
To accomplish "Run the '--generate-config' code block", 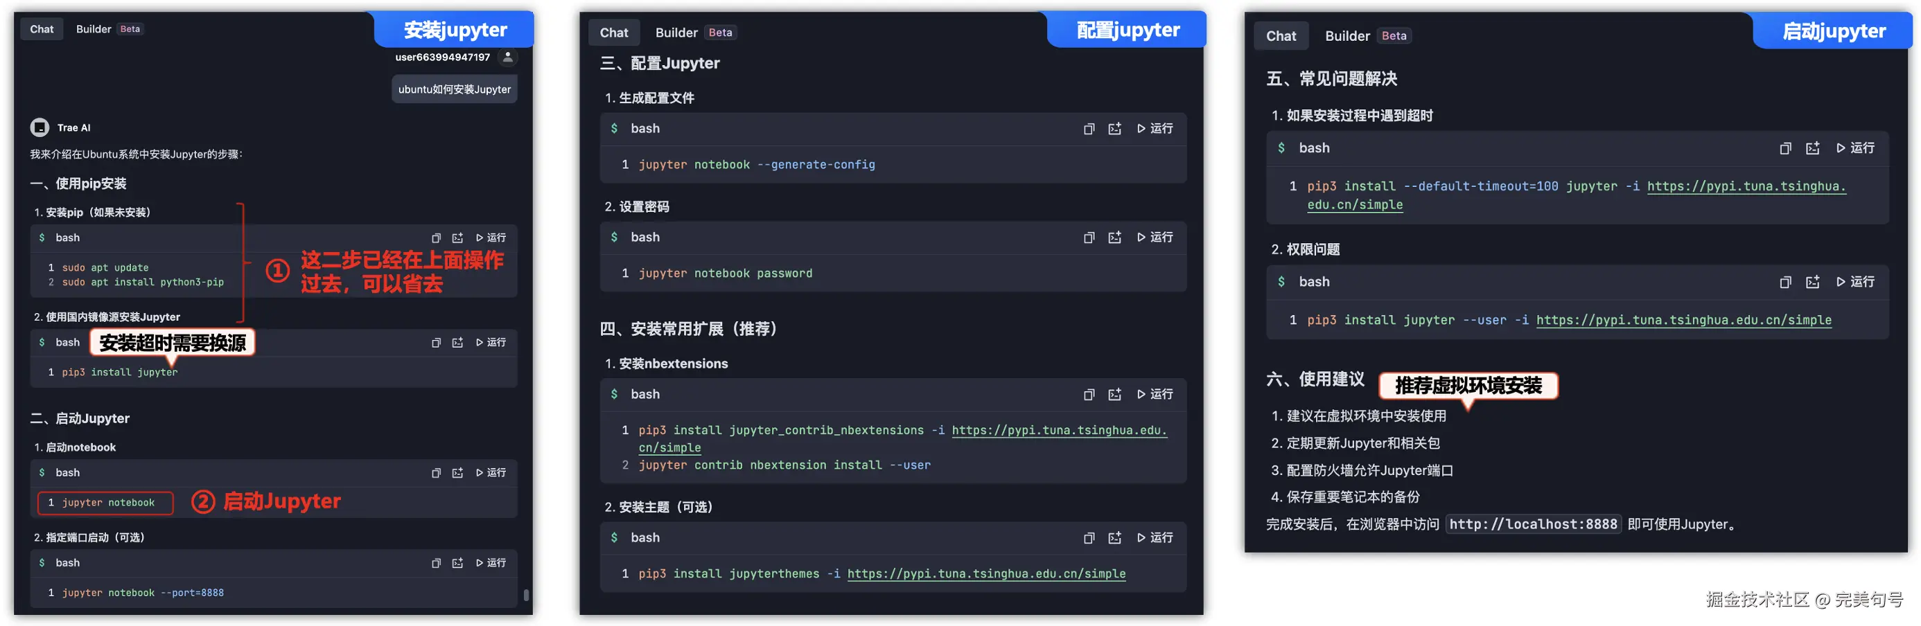I will point(1155,129).
